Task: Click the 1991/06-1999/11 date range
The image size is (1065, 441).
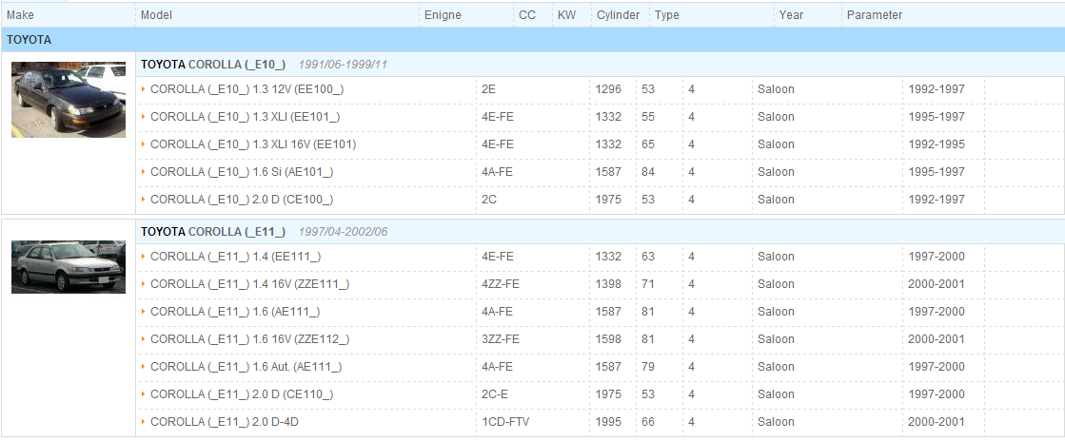Action: (x=343, y=65)
